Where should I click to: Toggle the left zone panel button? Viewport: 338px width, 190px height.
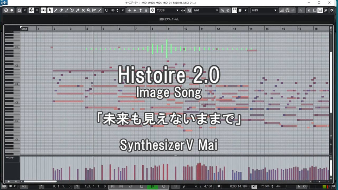(315, 10)
